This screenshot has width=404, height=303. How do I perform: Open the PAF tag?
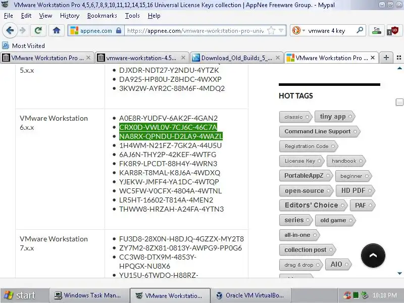click(362, 206)
